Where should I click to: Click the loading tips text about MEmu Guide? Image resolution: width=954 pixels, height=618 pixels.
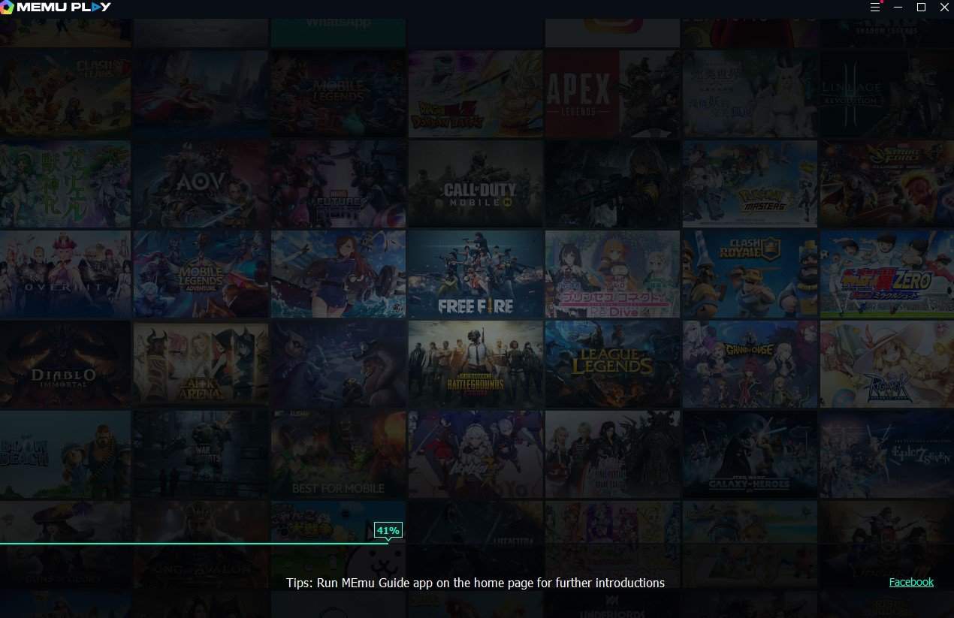tap(475, 583)
